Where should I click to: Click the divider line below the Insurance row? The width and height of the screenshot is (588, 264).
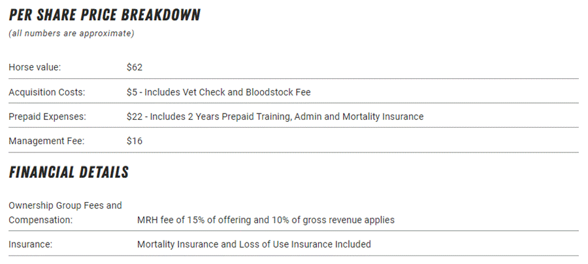coord(293,256)
